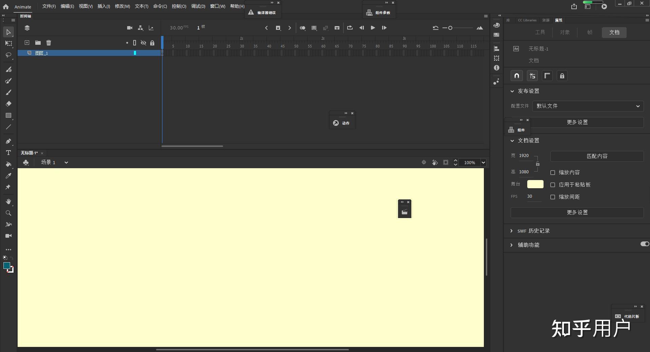650x352 pixels.
Task: Toggle onion skin button
Action: (x=302, y=28)
